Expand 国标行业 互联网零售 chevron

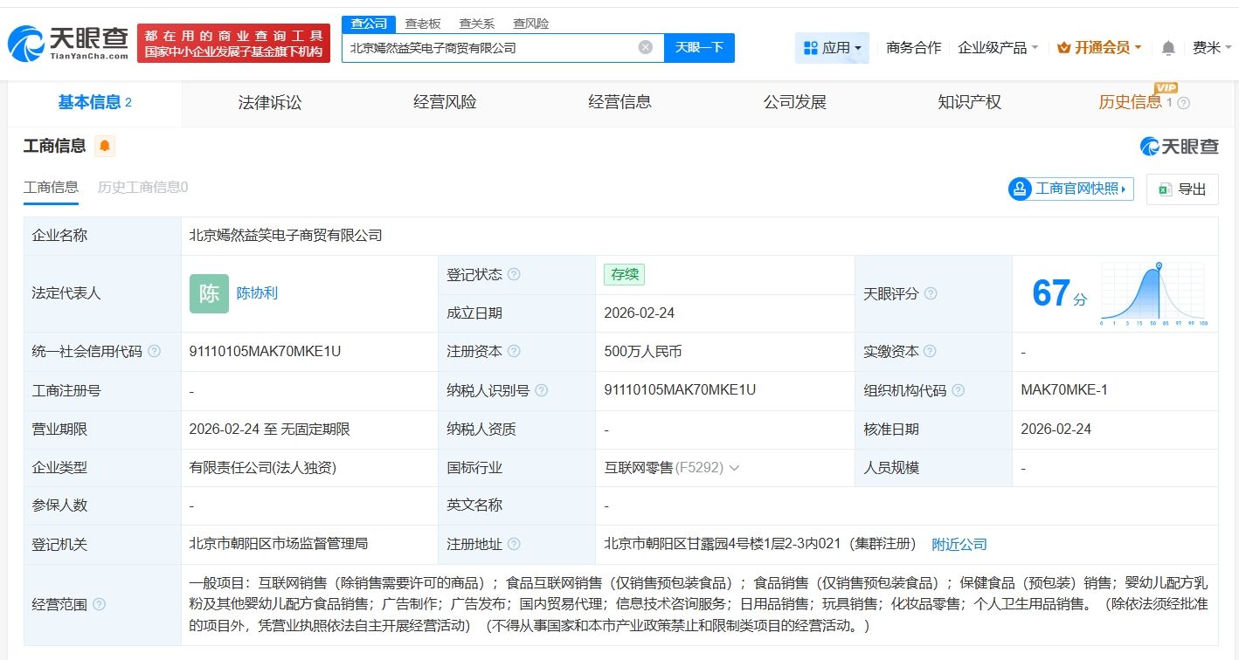pyautogui.click(x=734, y=468)
